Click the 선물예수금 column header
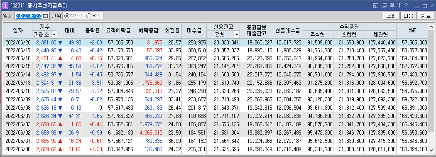This screenshot has height=157, width=436. pyautogui.click(x=287, y=31)
